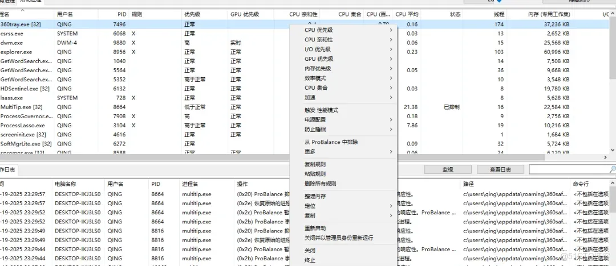Image resolution: width=616 pixels, height=266 pixels.
Task: Expand the 效率模式 submenu
Action: (x=343, y=78)
